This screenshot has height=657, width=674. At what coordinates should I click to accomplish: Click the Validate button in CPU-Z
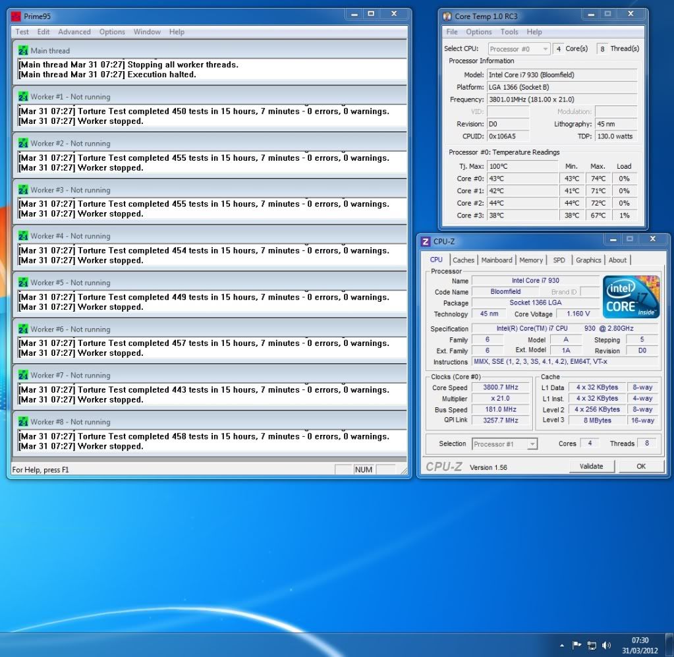(591, 466)
